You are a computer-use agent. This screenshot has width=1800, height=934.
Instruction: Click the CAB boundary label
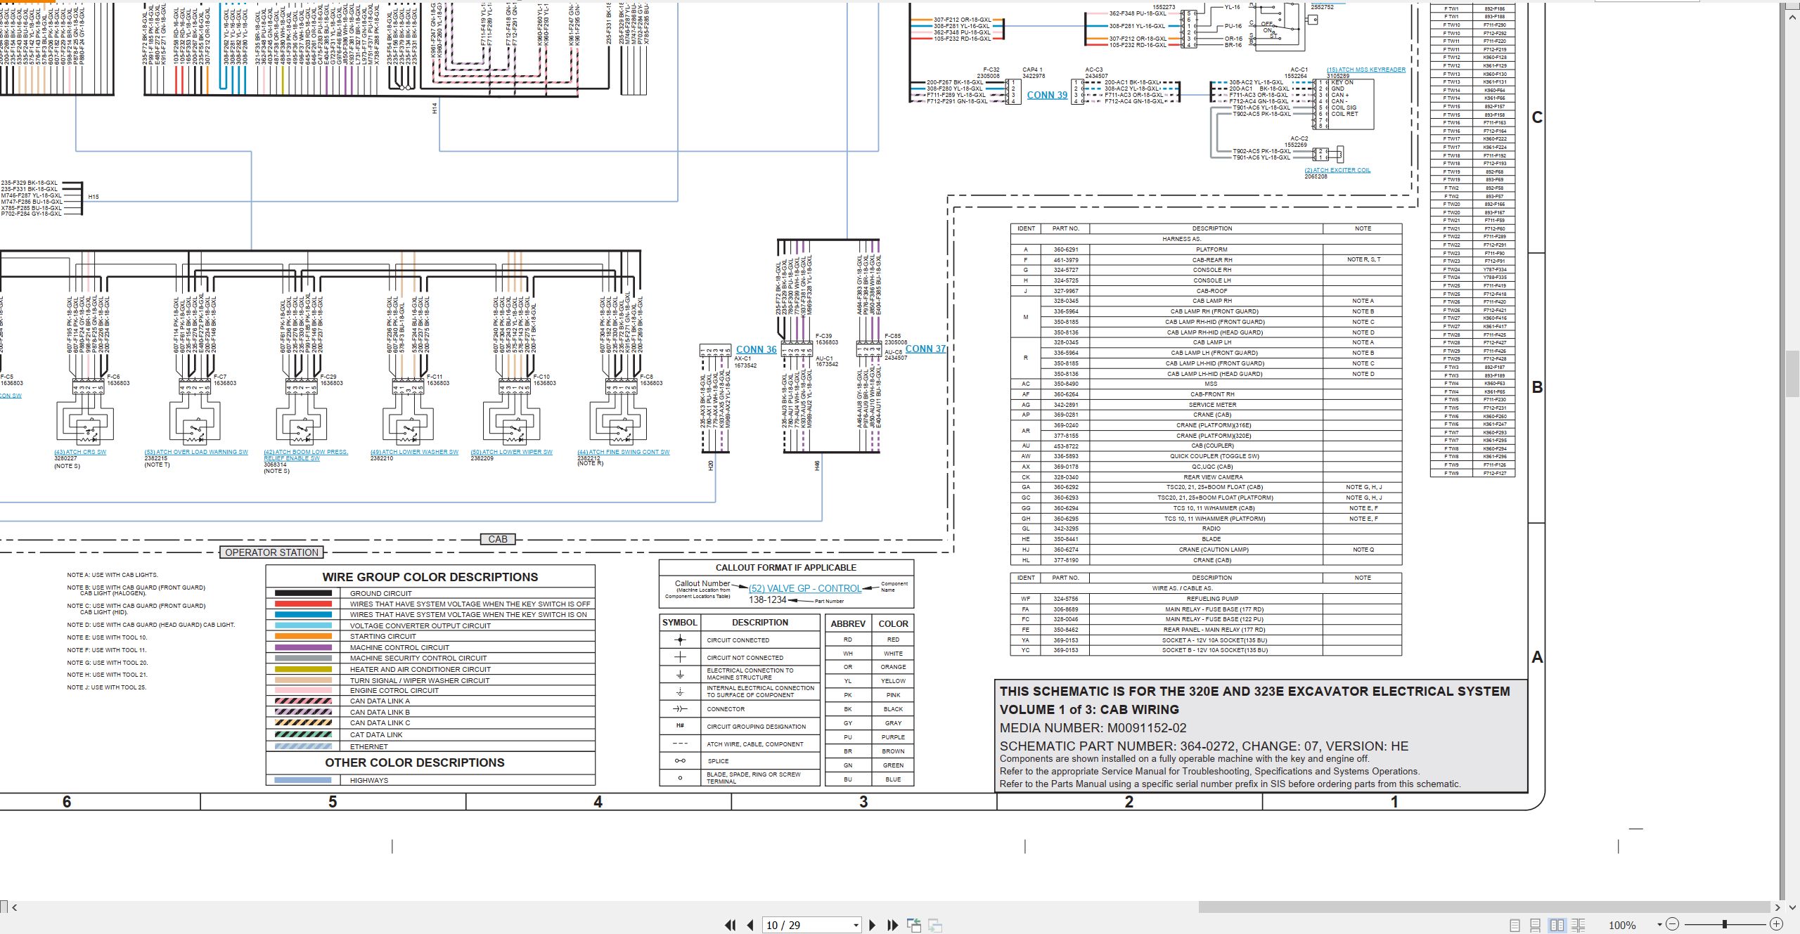[498, 539]
